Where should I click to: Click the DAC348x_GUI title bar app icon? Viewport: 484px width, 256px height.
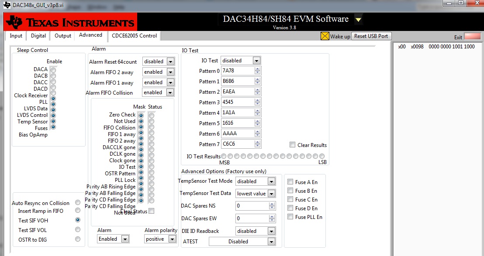pos(7,5)
